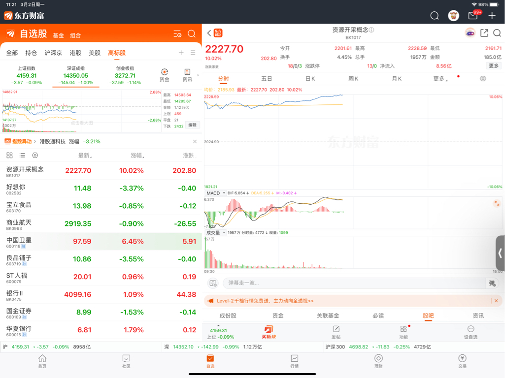The image size is (505, 378).
Task: Switch chart to 五日 view
Action: pyautogui.click(x=267, y=78)
